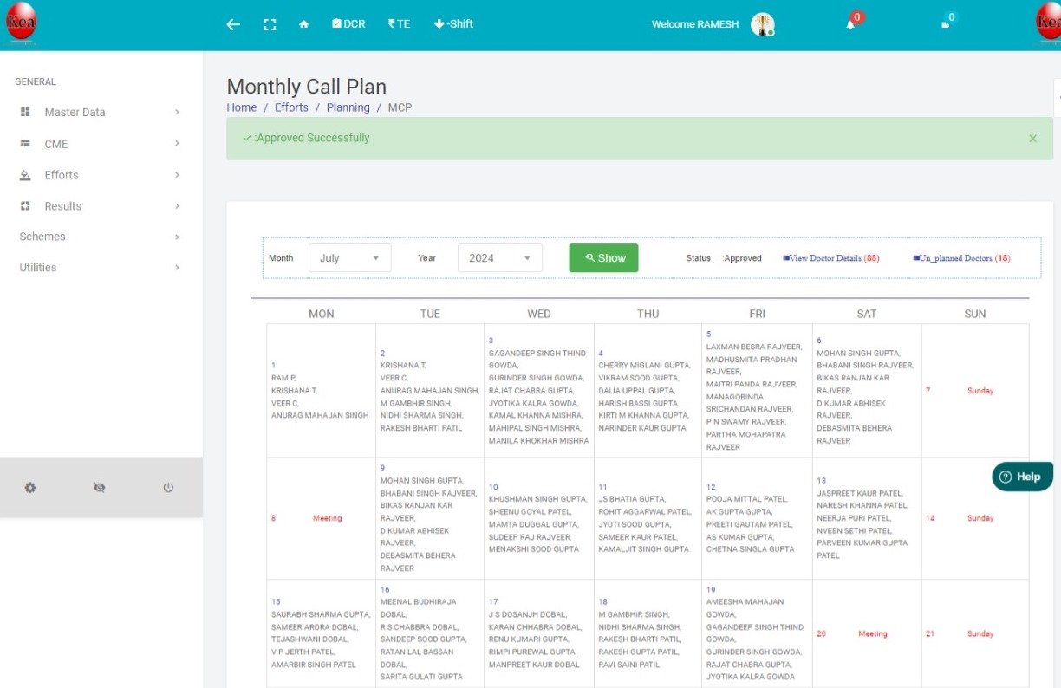
Task: Open Un_planned Doctors link
Action: tap(961, 258)
